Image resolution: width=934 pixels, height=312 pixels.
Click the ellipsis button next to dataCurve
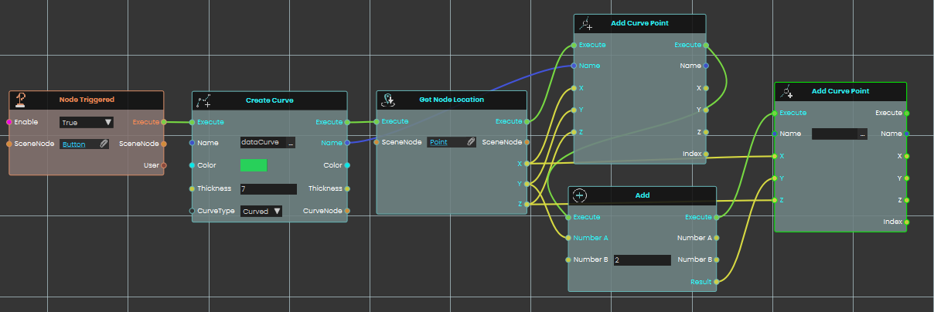click(x=291, y=143)
